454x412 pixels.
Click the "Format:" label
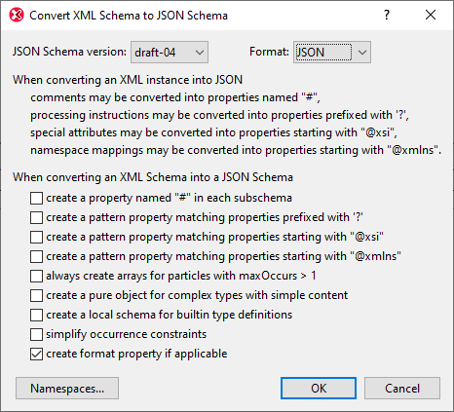tap(269, 52)
